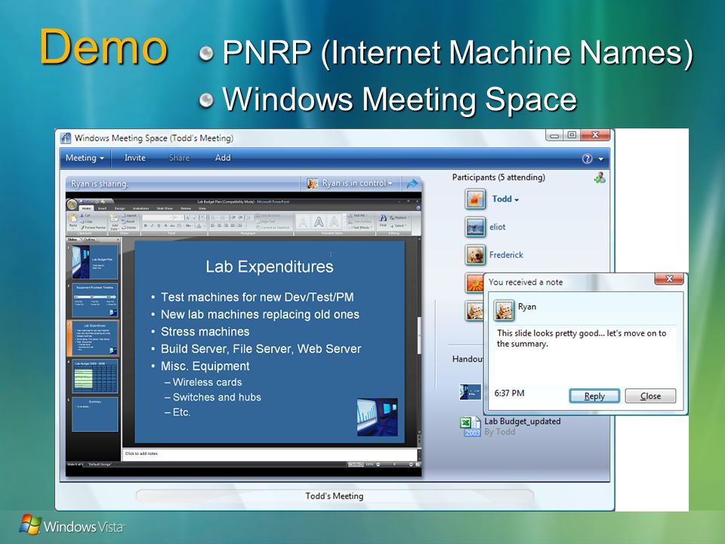725x544 pixels.
Task: Select slide 5 Summary thumbnail
Action: 95,414
